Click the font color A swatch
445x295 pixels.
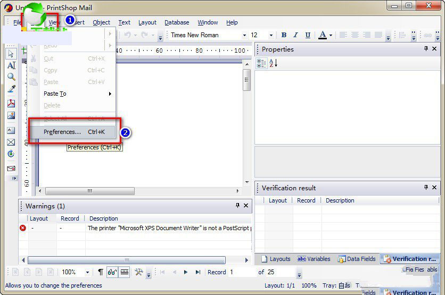pos(323,35)
